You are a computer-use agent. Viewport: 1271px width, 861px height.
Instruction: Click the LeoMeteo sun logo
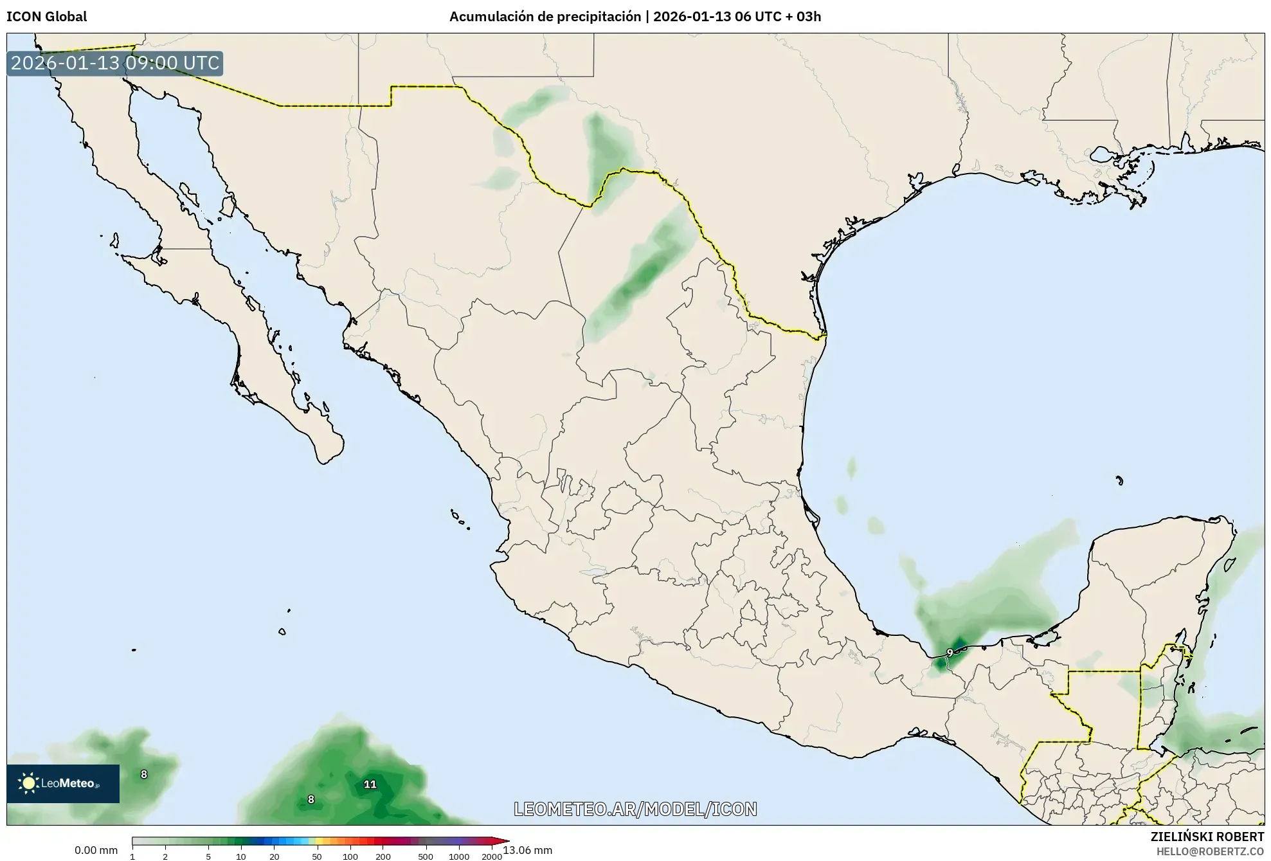tap(28, 783)
